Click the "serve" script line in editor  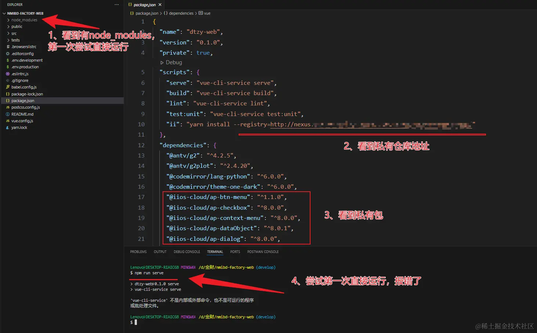coord(221,83)
